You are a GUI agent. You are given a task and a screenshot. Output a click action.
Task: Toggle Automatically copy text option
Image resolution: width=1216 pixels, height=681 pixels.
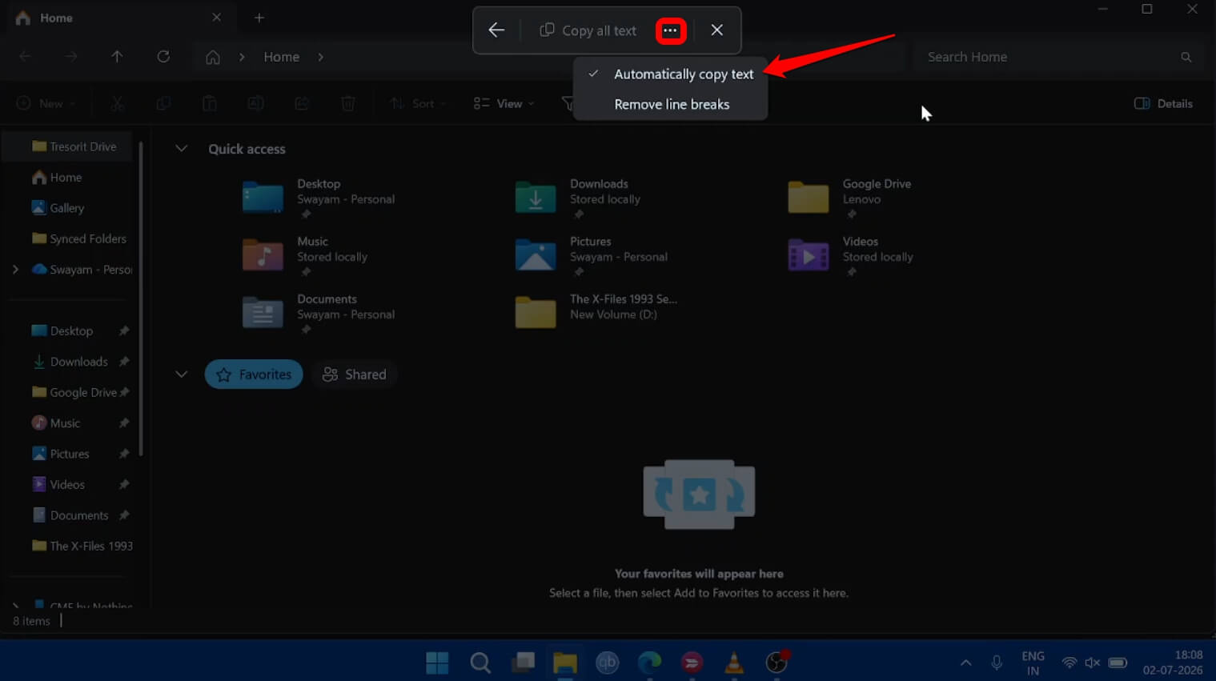click(x=670, y=74)
